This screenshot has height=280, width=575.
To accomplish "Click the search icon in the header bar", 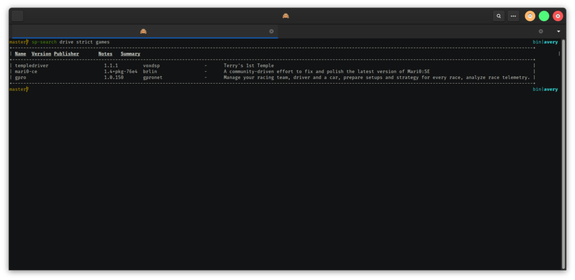I will coord(499,16).
